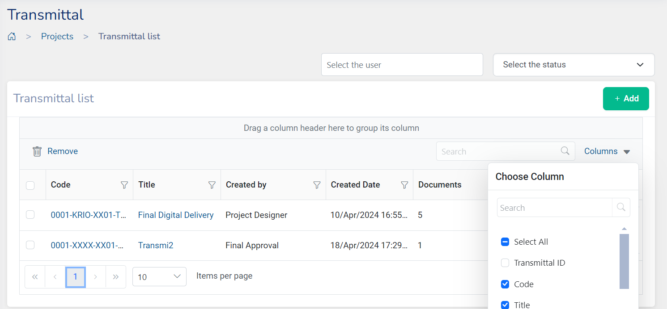
Task: Go to Projects breadcrumb link
Action: [57, 37]
